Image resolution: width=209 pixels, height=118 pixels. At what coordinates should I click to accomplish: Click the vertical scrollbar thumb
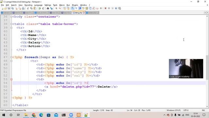point(207,68)
